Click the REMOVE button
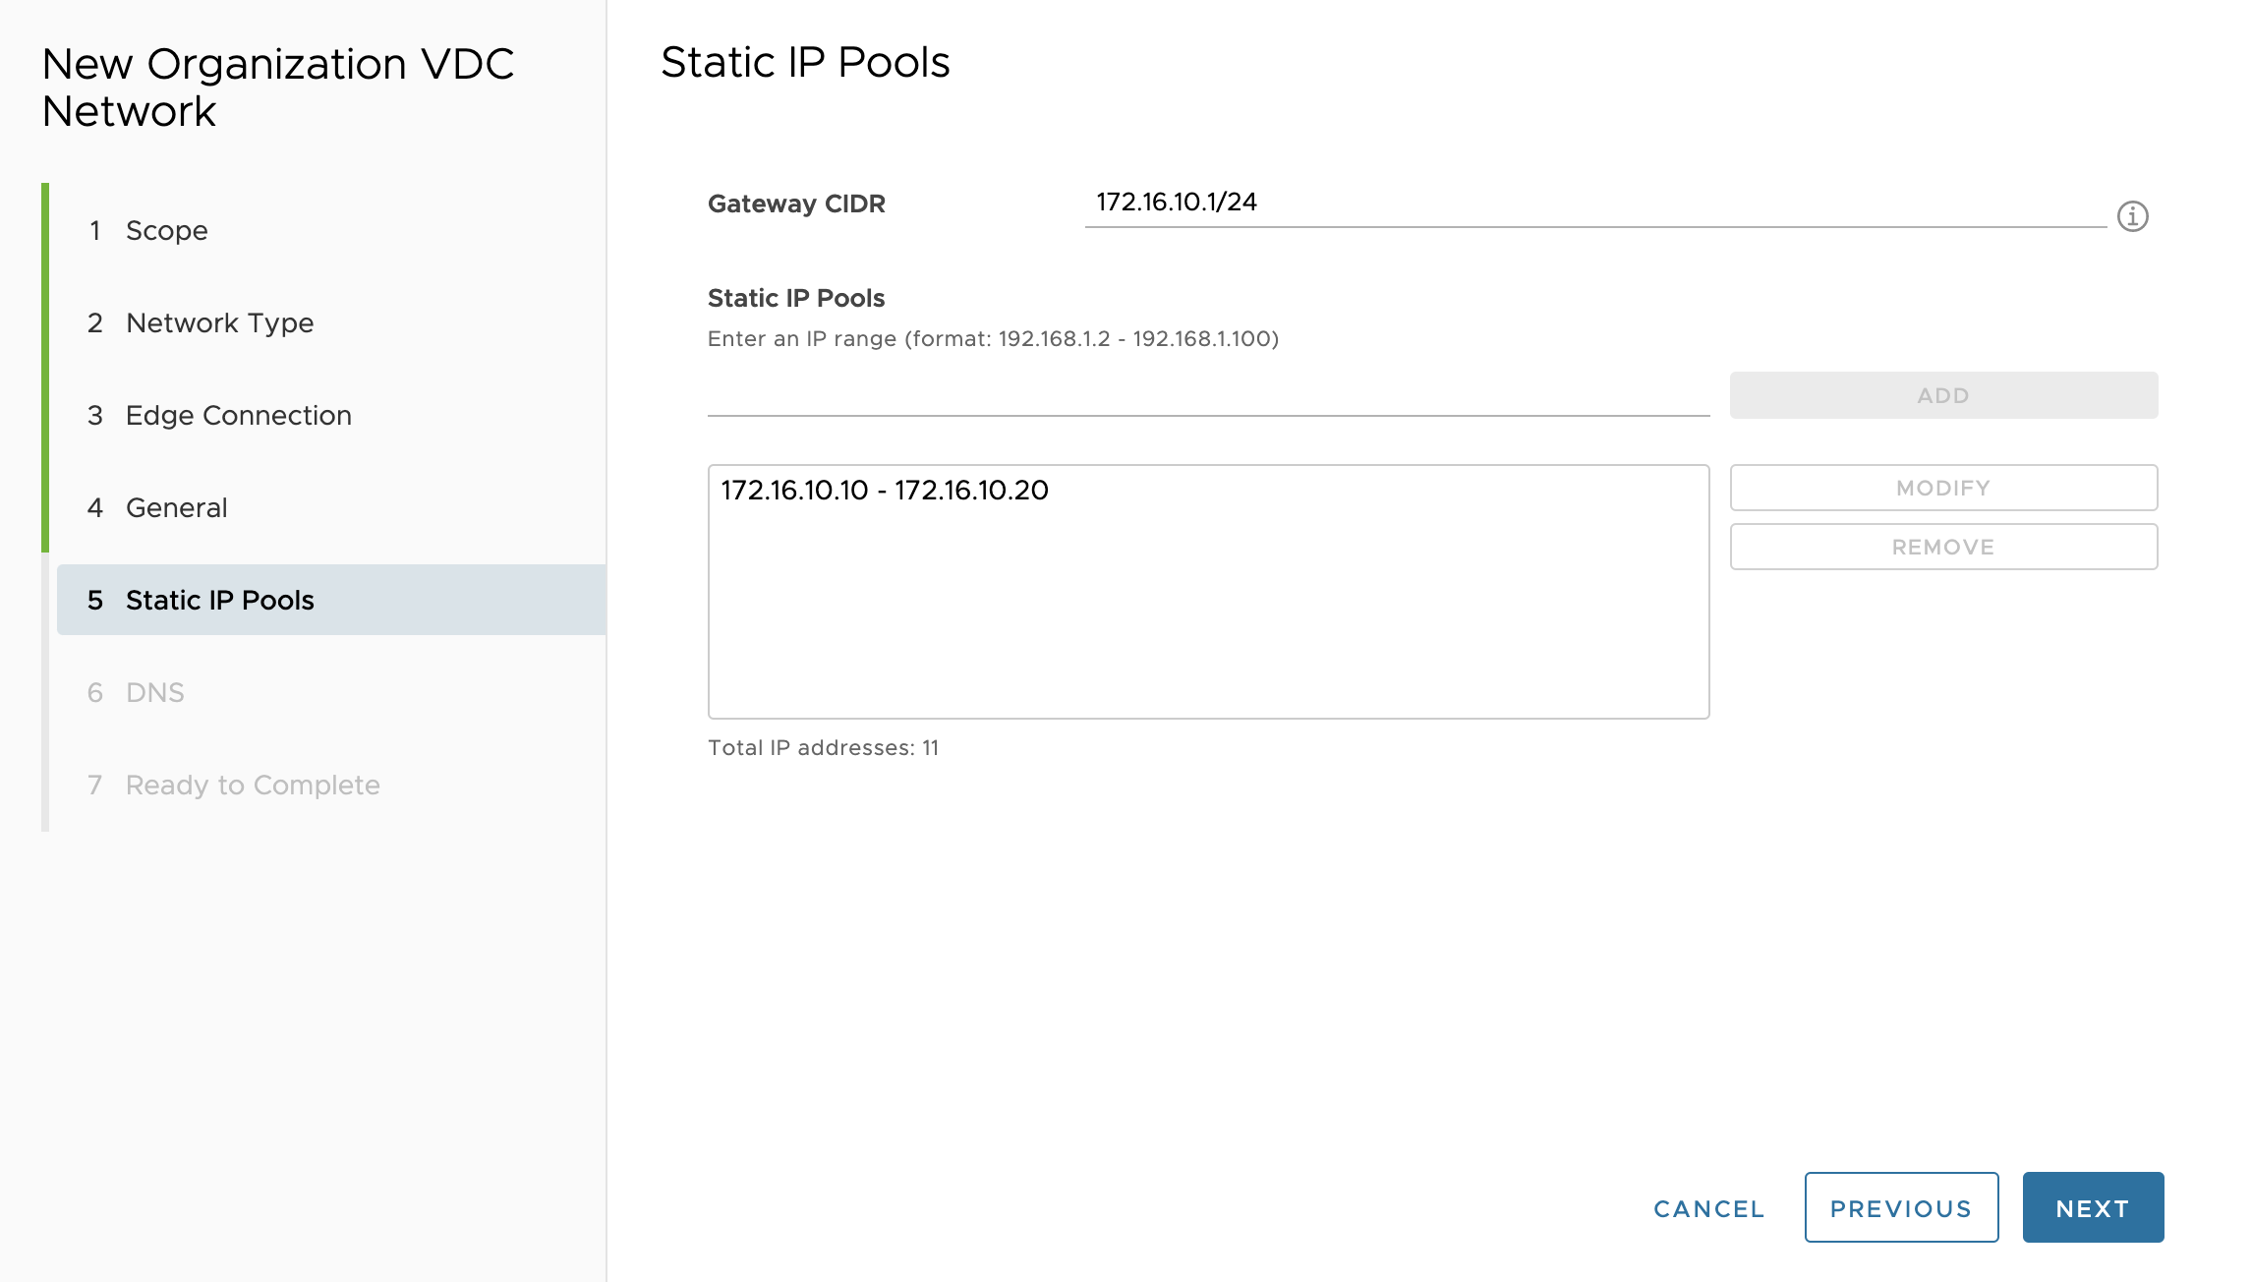The image size is (2251, 1282). click(1942, 547)
